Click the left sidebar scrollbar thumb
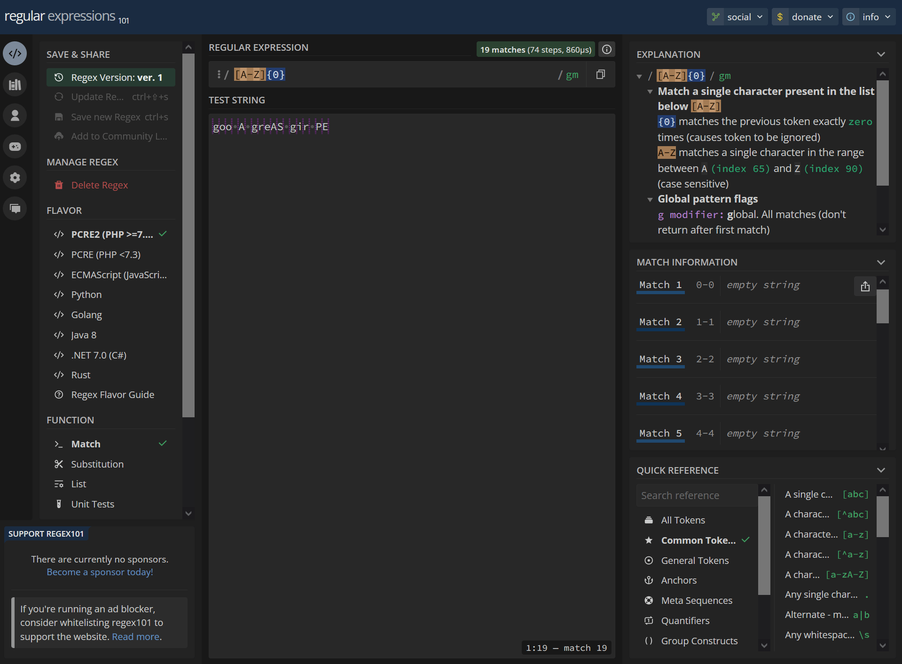The image size is (902, 664). (188, 235)
